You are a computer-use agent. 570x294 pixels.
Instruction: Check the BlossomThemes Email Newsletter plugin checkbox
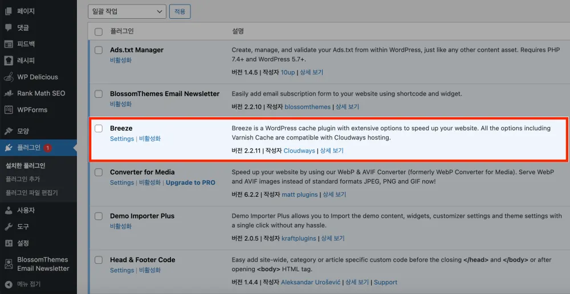pyautogui.click(x=99, y=94)
